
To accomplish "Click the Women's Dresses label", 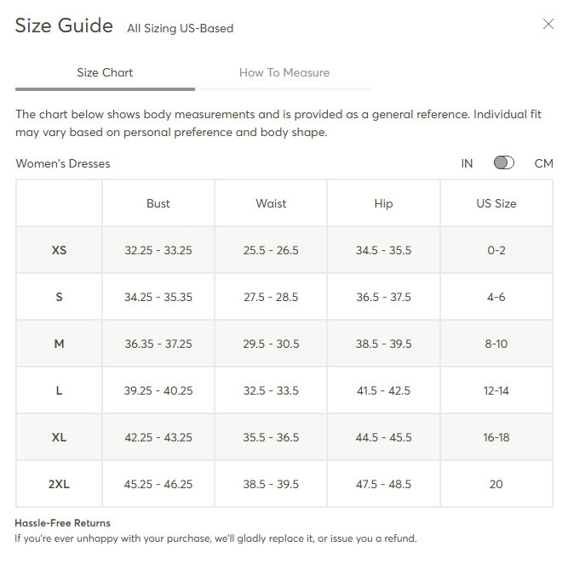I will [62, 163].
